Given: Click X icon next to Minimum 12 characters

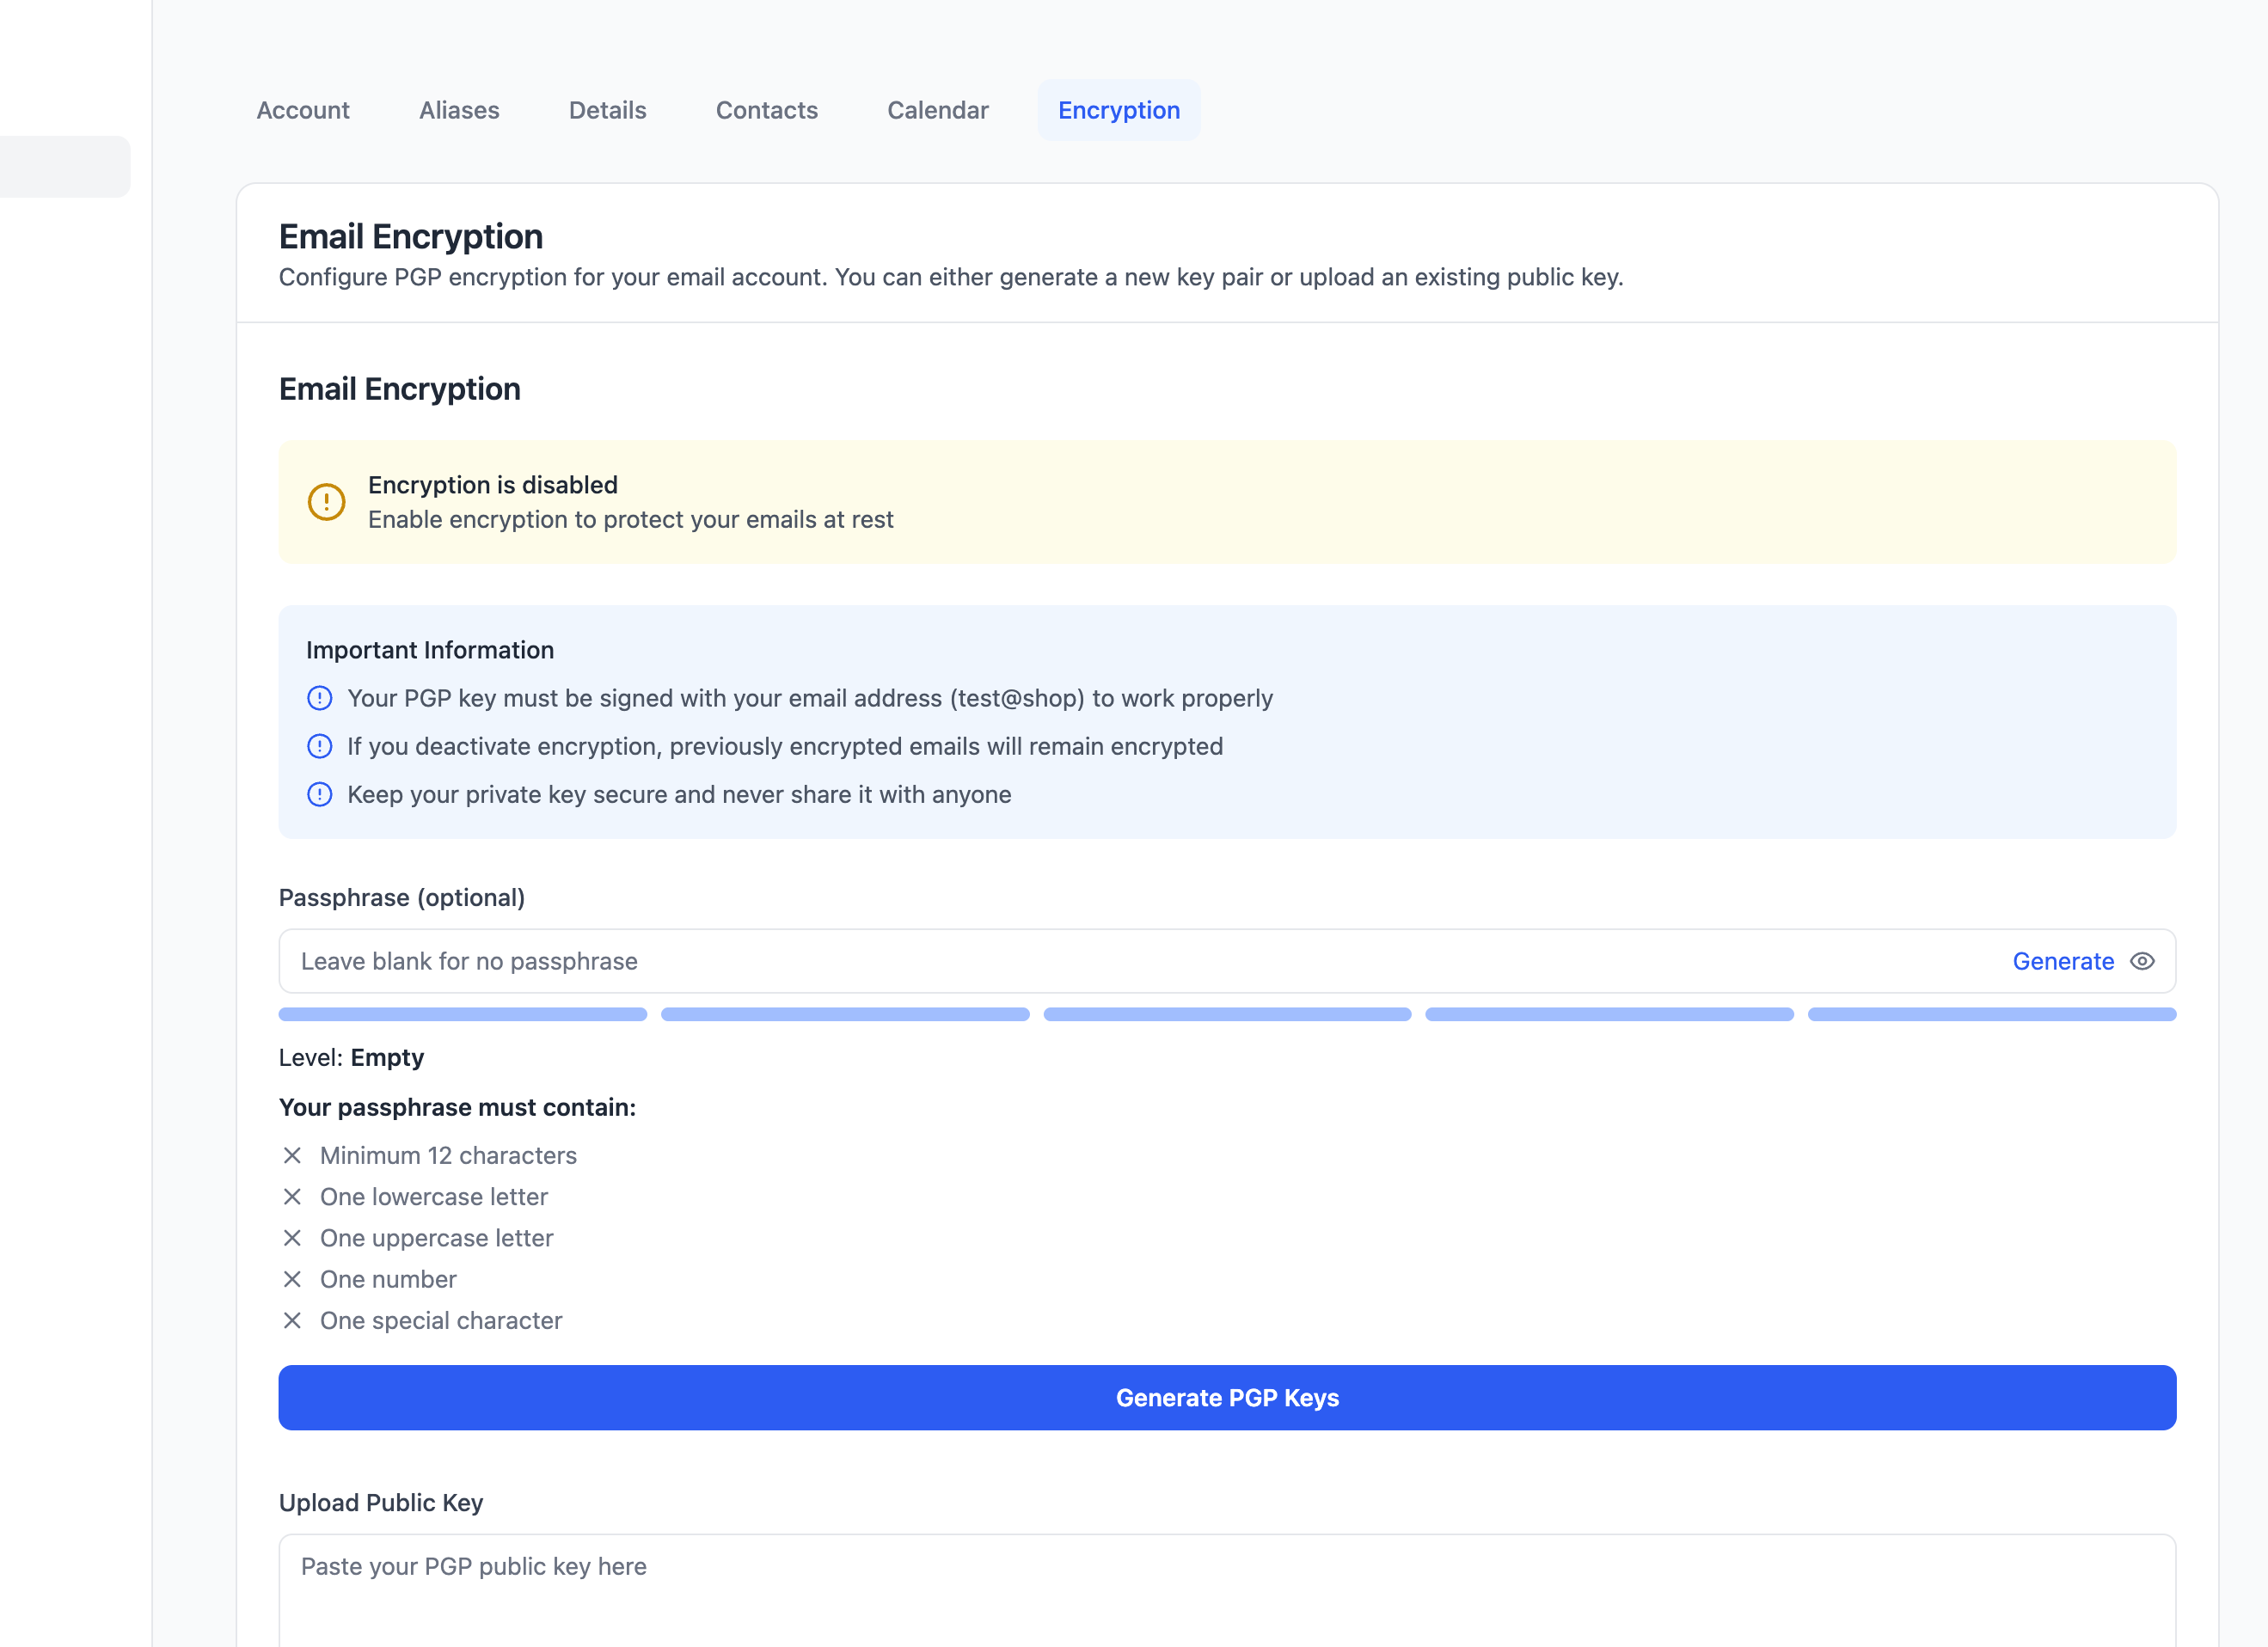Looking at the screenshot, I should (x=292, y=1155).
